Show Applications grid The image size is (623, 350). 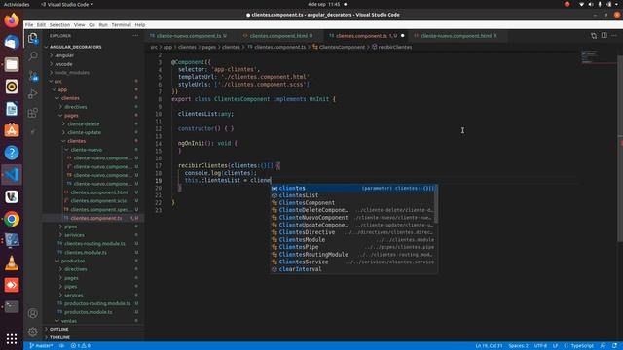tap(12, 338)
